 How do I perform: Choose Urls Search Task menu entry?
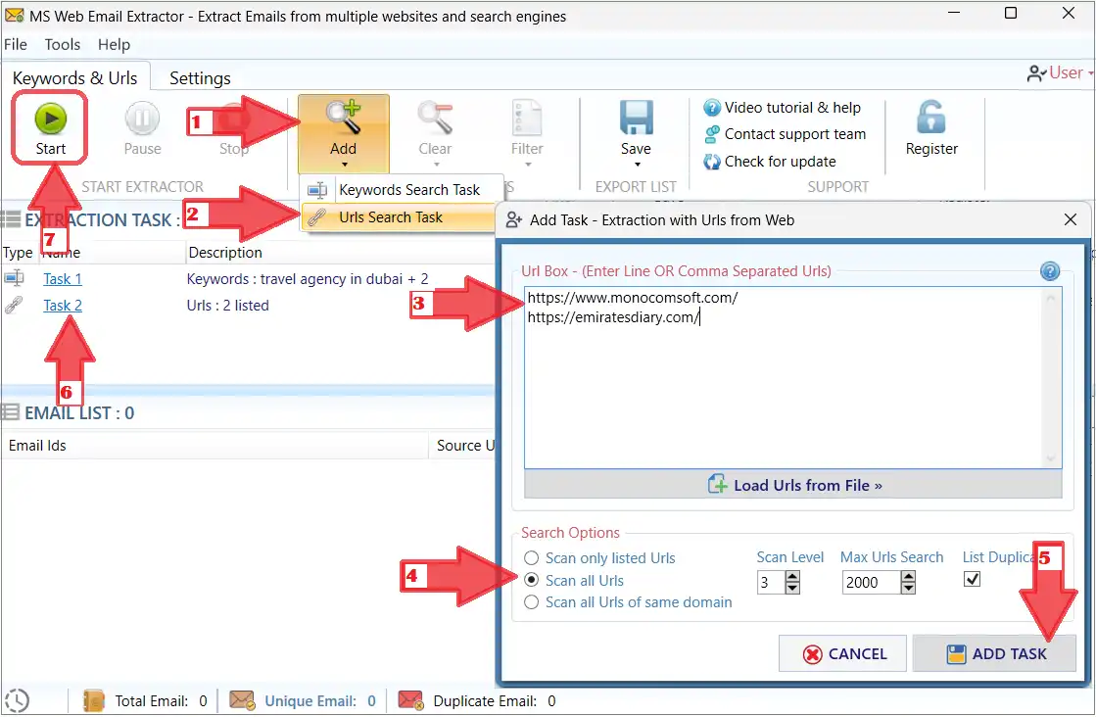399,217
